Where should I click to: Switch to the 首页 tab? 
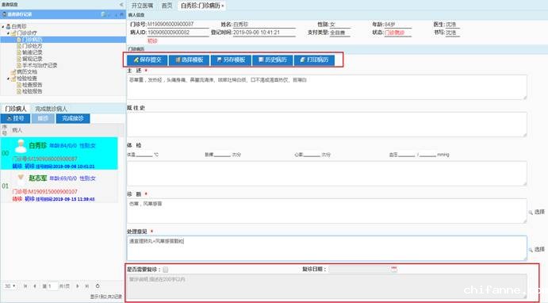tap(167, 6)
